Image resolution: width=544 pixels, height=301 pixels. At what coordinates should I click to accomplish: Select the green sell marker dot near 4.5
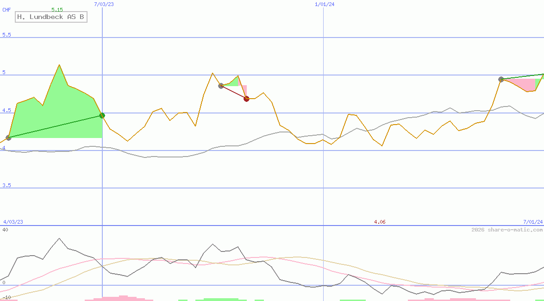point(102,115)
